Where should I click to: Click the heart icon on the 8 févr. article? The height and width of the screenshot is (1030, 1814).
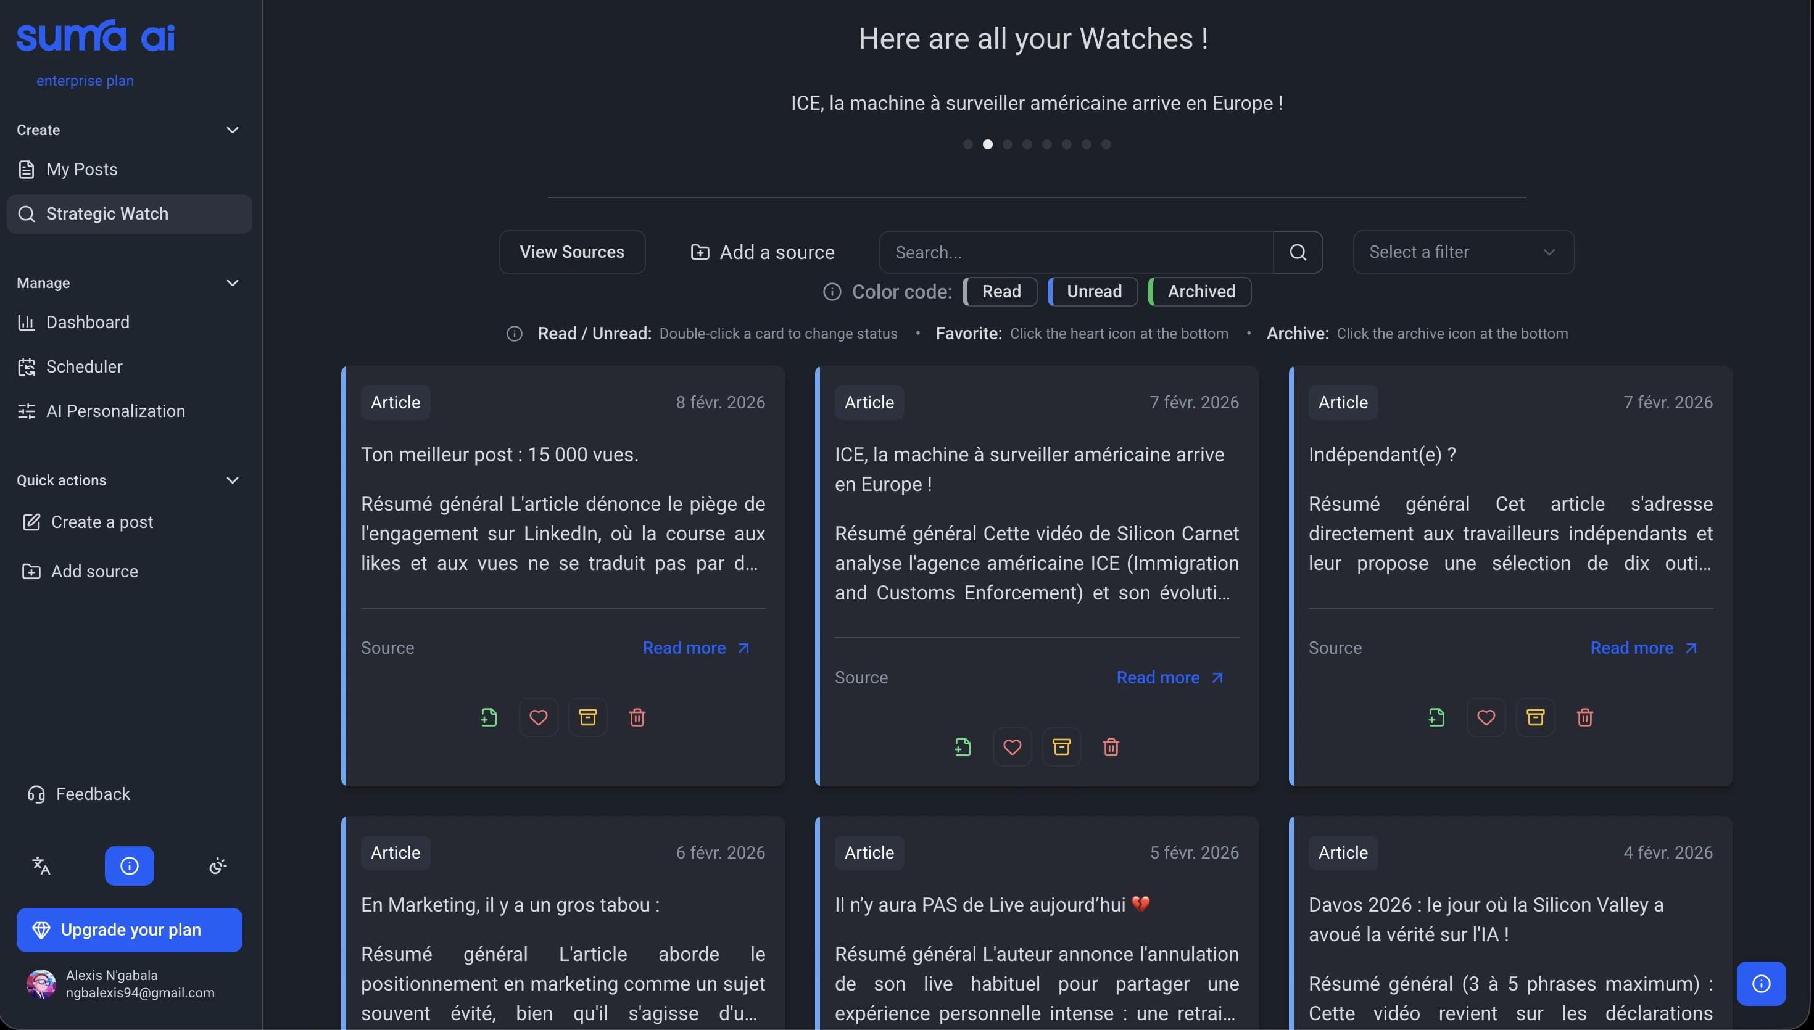coord(539,717)
